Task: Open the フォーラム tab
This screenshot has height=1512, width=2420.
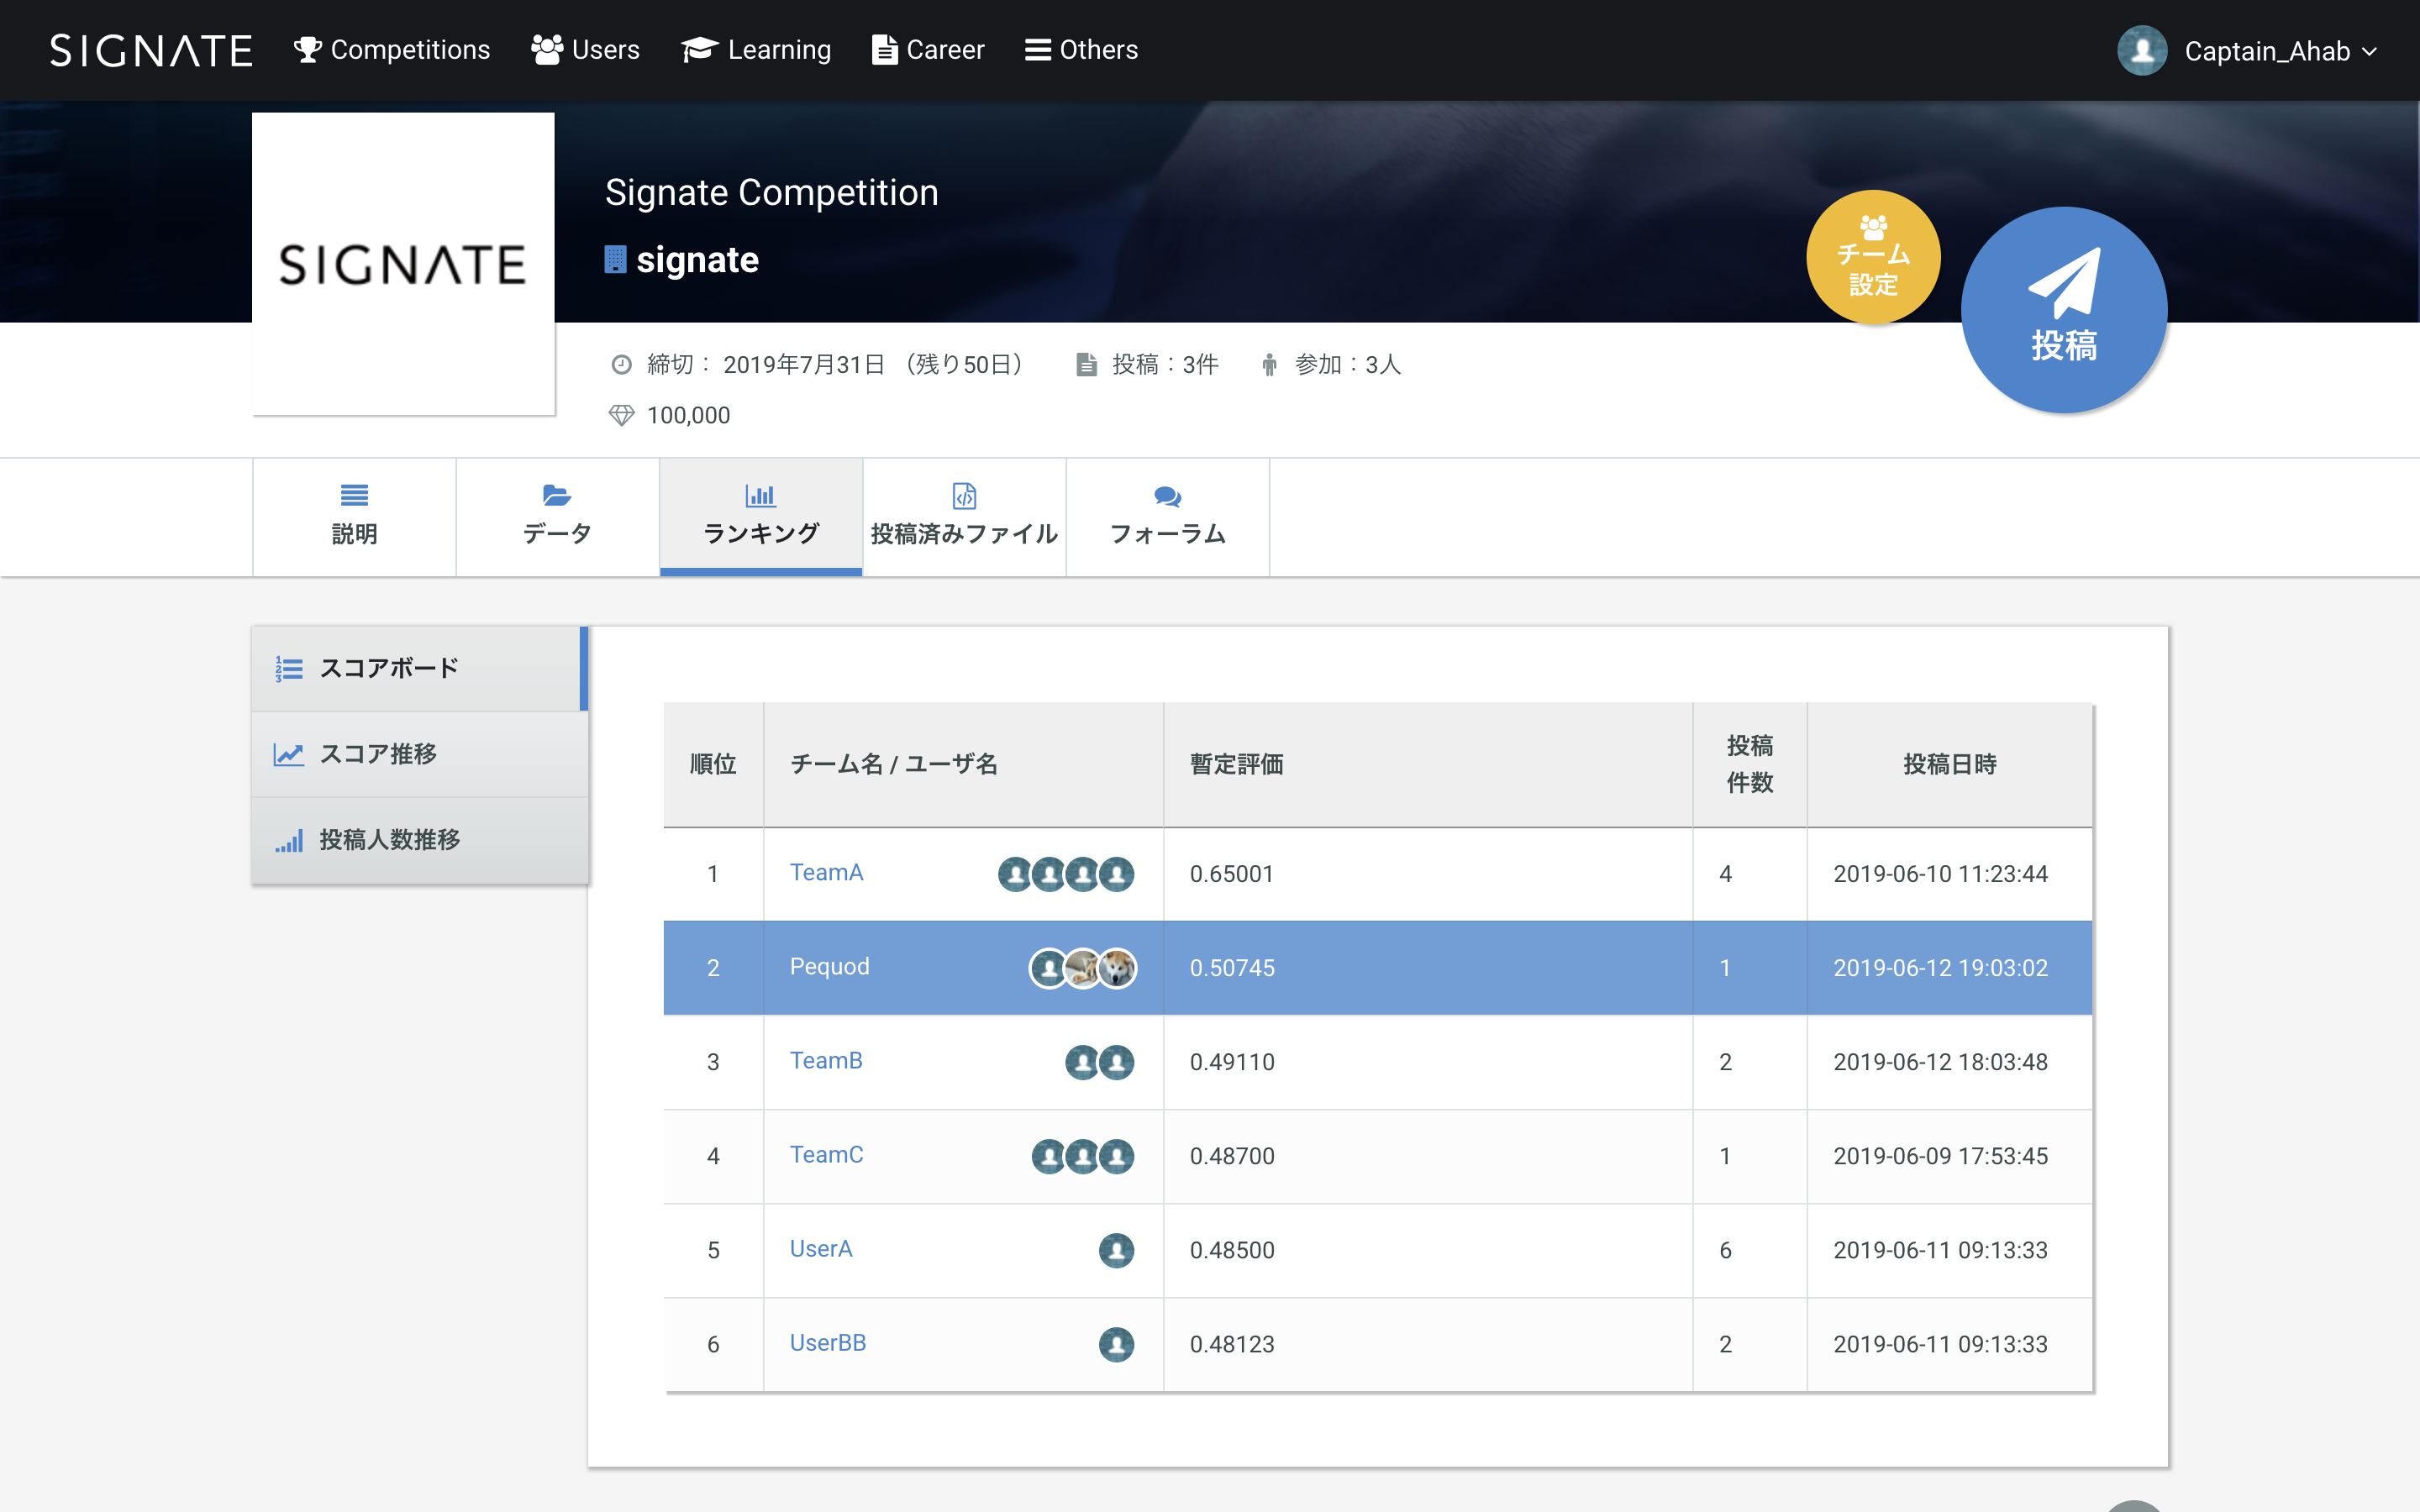Action: click(x=1167, y=516)
